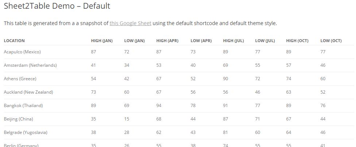Select the Beijing (China) row label
This screenshot has height=147, width=356.
pos(18,119)
